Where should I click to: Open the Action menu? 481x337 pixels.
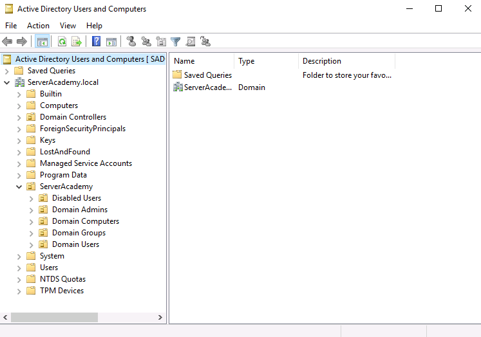(x=38, y=26)
